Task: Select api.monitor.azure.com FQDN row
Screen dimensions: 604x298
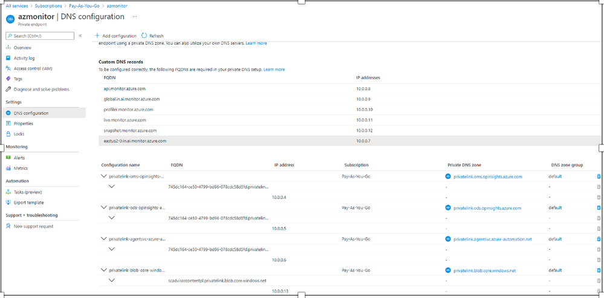Action: click(349, 89)
